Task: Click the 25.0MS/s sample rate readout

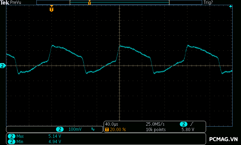Action: (x=155, y=124)
